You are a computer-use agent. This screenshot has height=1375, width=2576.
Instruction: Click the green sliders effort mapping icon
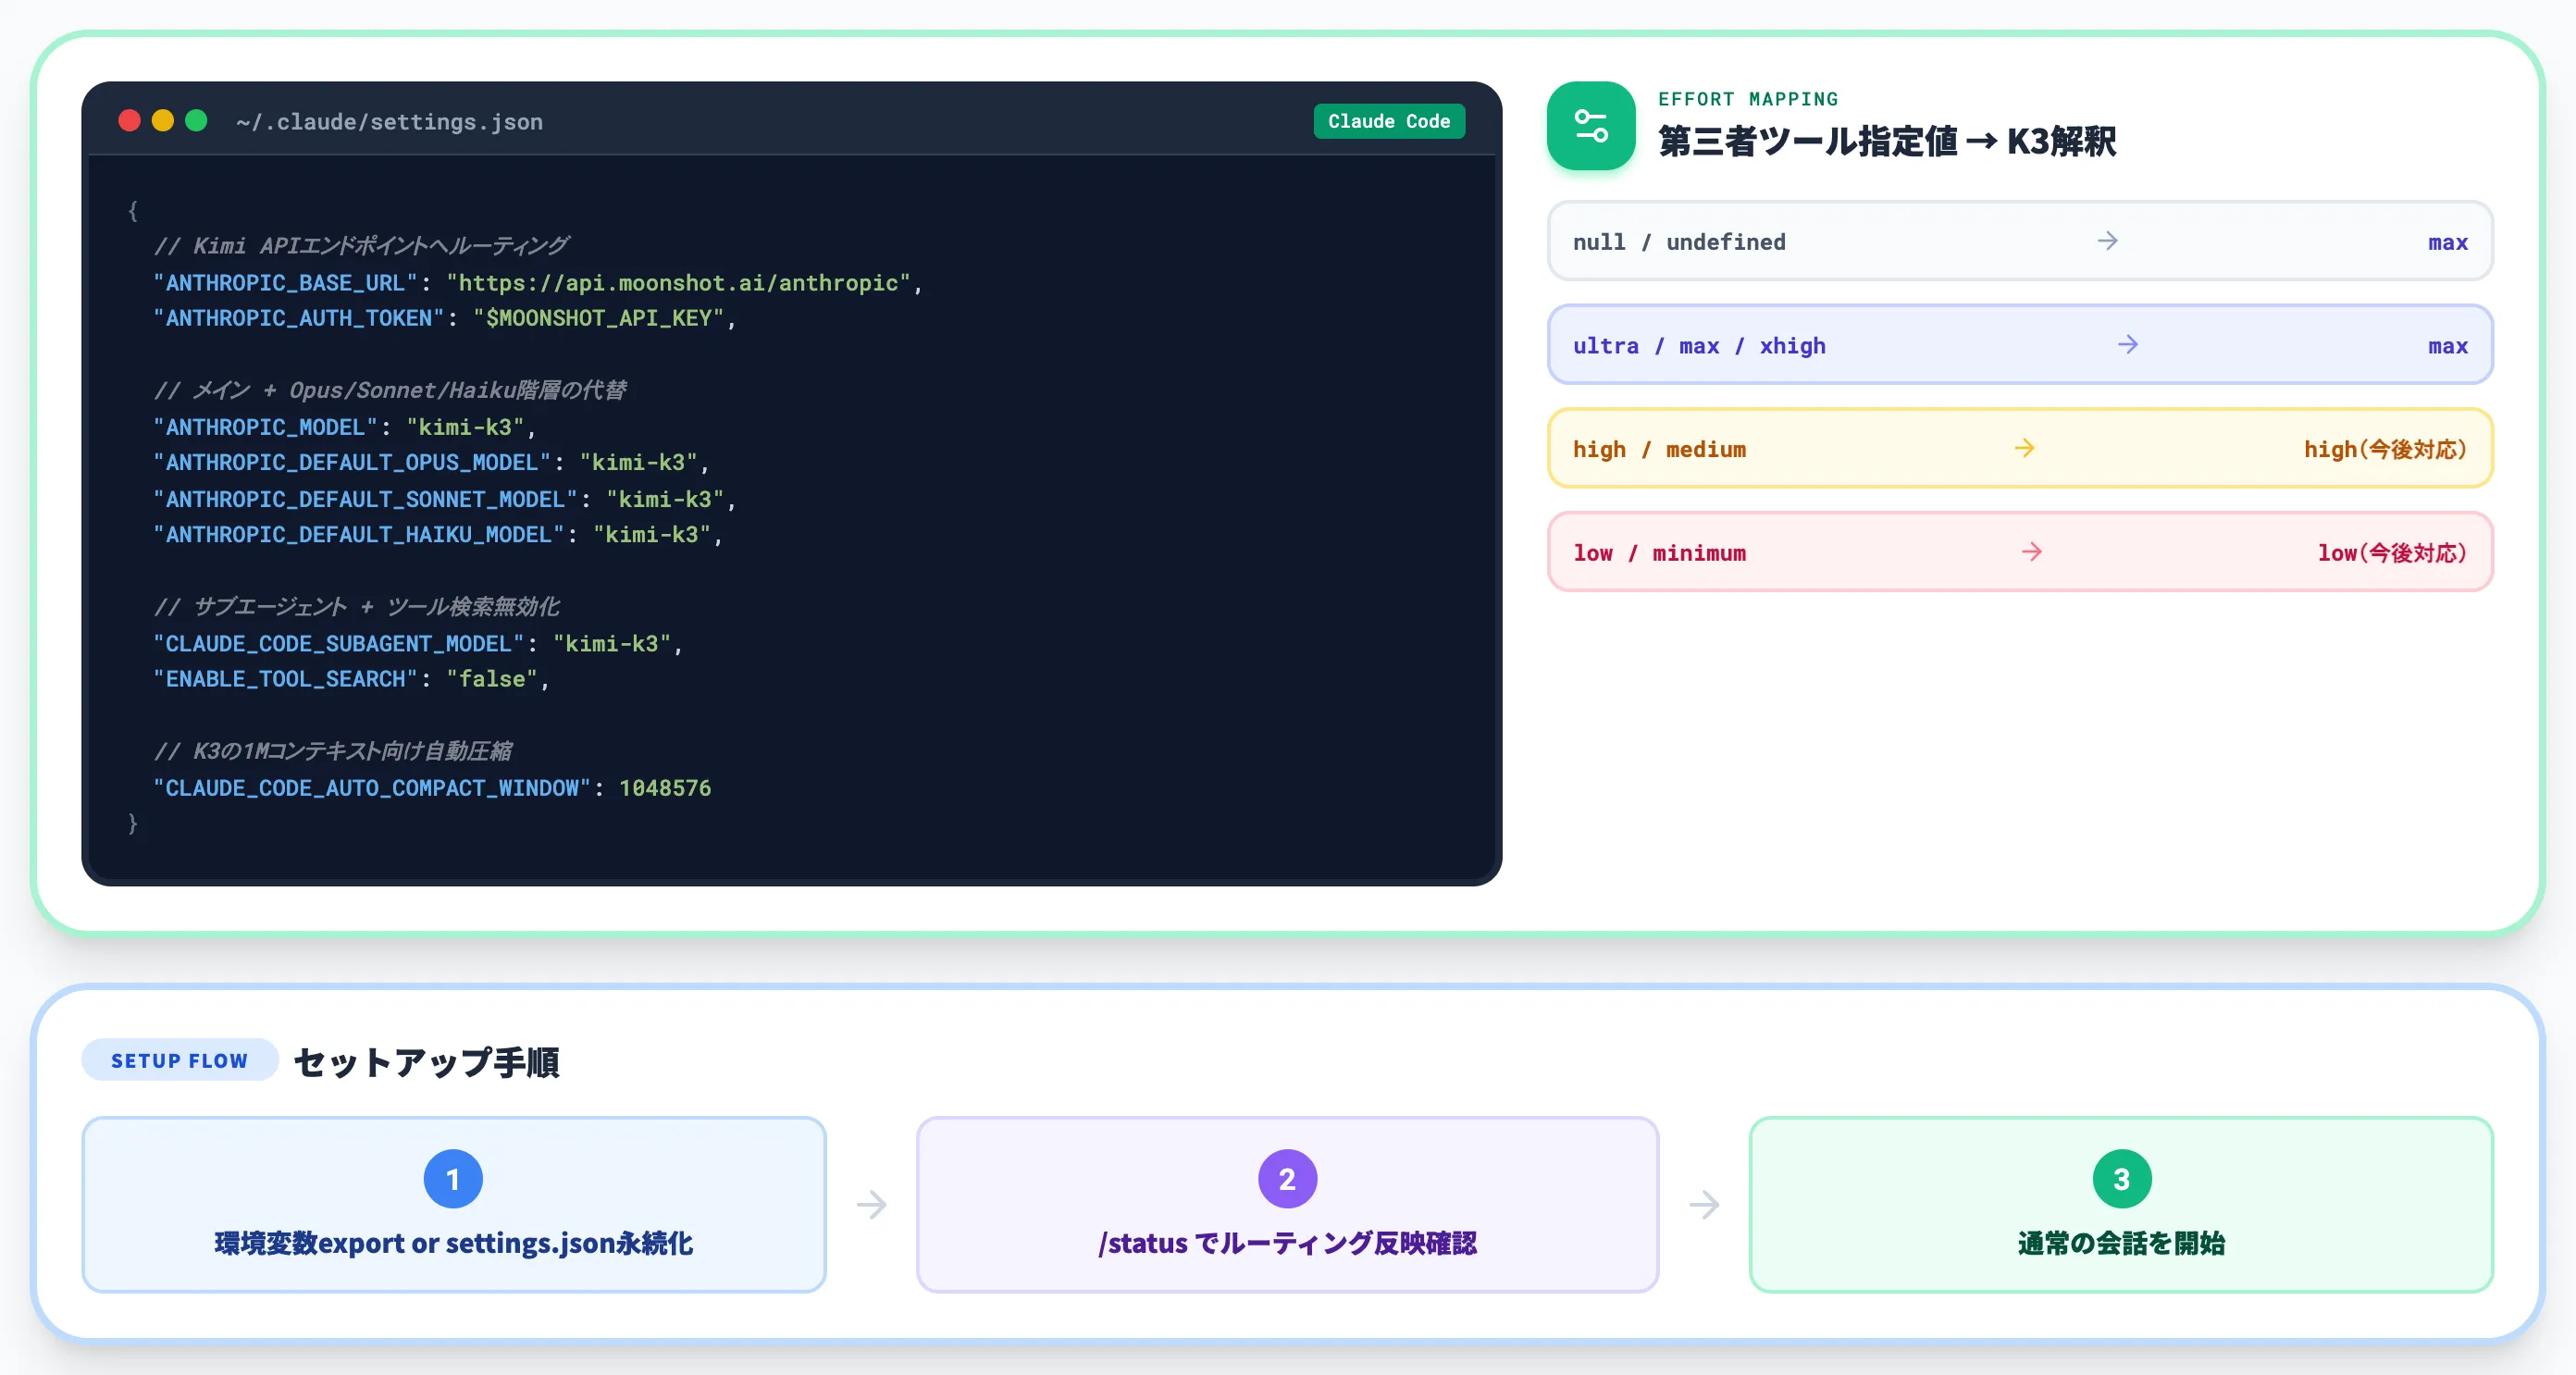click(x=1591, y=126)
